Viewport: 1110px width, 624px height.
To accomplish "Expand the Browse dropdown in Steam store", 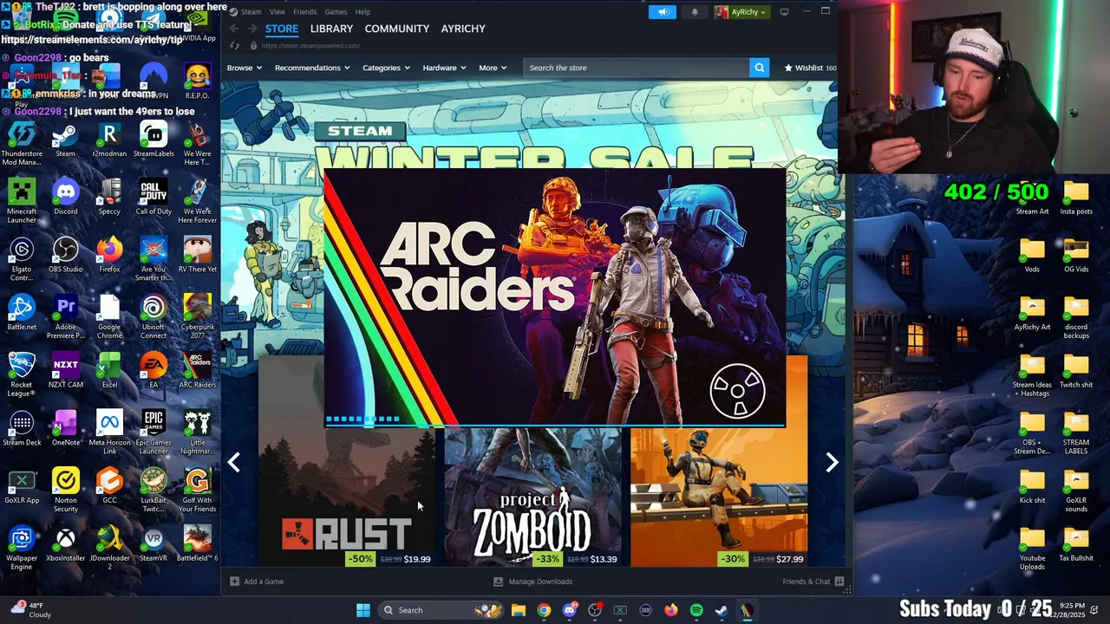I will pyautogui.click(x=245, y=68).
